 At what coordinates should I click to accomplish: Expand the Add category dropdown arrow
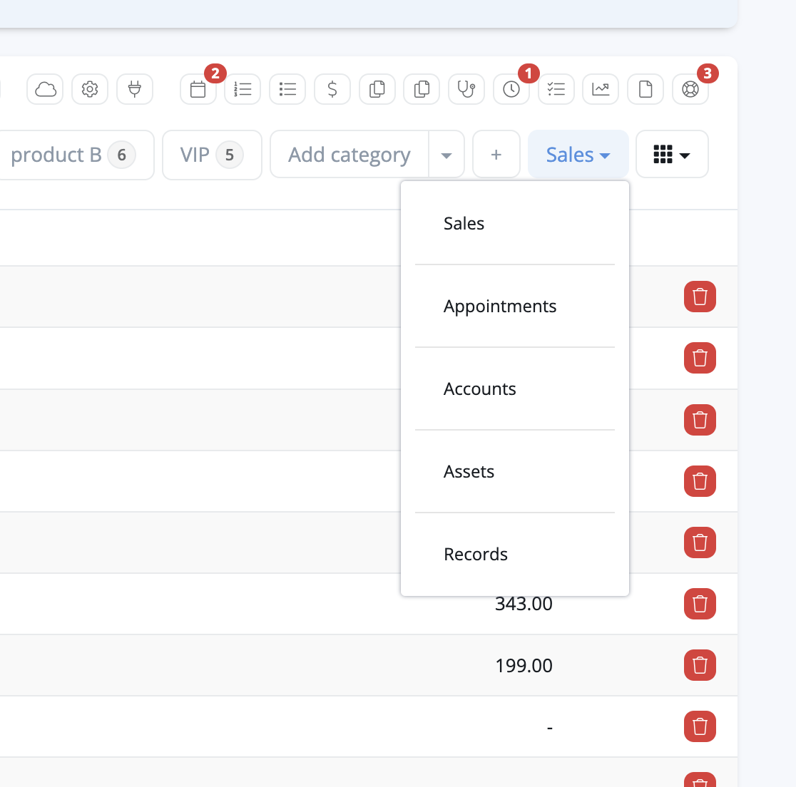447,155
